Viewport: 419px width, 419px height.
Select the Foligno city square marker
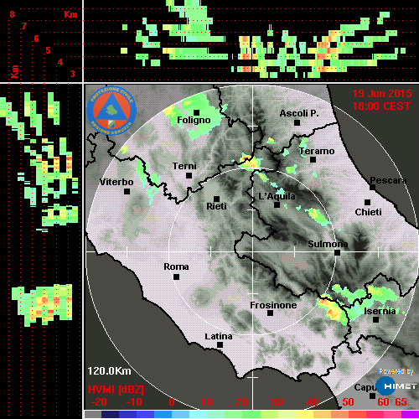click(196, 112)
